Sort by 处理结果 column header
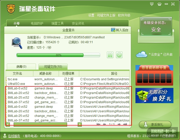This screenshot has height=140, width=180. (69, 73)
